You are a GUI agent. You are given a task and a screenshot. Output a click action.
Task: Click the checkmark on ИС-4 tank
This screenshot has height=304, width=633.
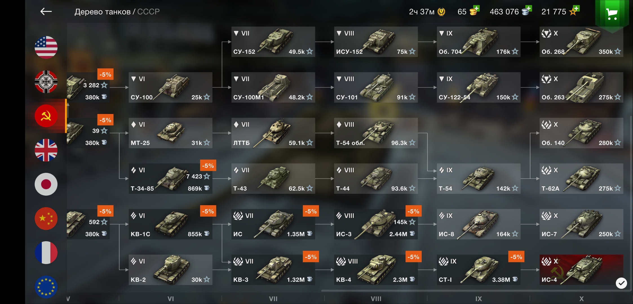pos(621,283)
